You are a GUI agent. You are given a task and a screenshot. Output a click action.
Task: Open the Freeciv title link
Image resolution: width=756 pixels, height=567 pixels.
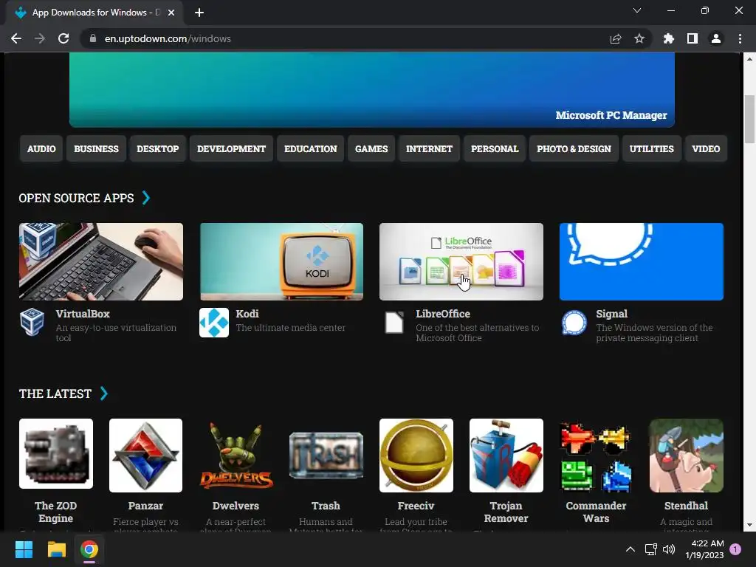(x=416, y=506)
